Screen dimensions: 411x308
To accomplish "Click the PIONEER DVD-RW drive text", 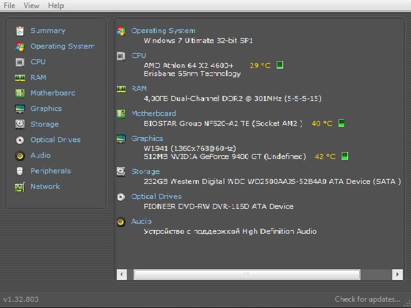I will (219, 206).
